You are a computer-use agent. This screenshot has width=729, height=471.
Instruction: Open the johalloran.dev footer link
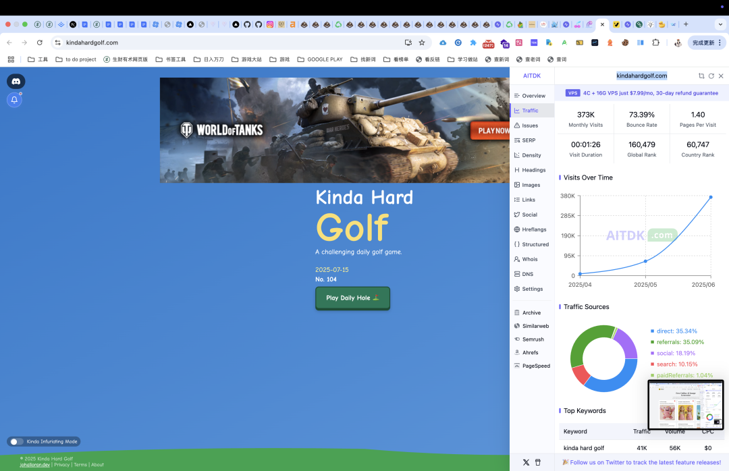point(35,464)
